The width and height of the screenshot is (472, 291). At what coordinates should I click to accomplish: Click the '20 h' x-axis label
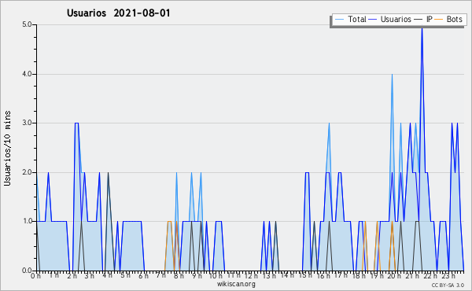pyautogui.click(x=394, y=276)
